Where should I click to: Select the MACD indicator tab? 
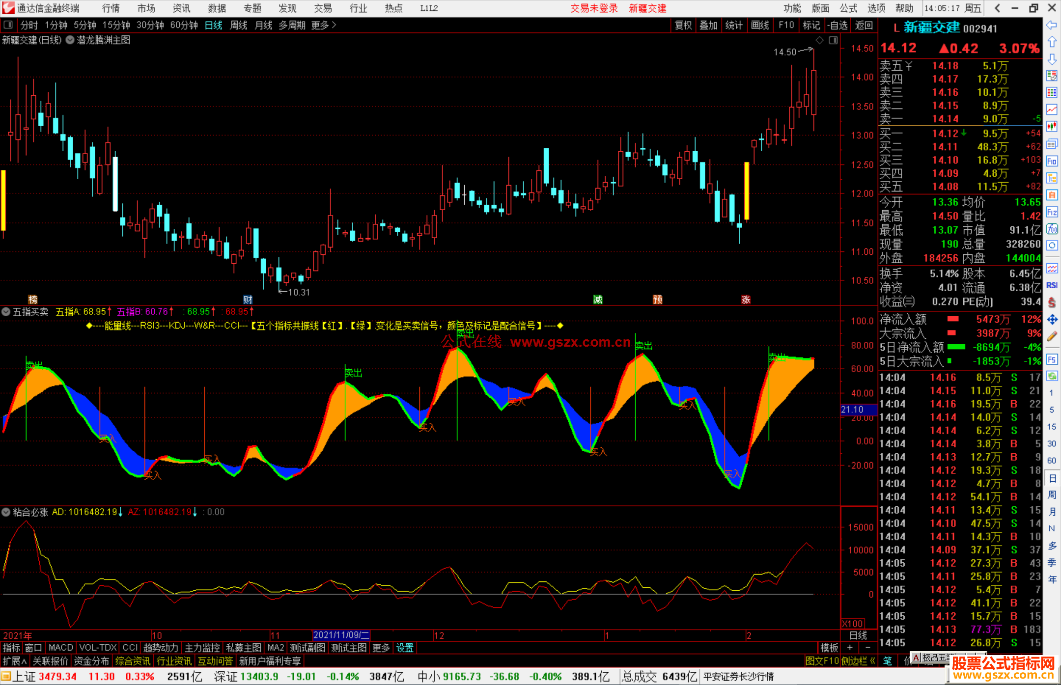click(60, 648)
